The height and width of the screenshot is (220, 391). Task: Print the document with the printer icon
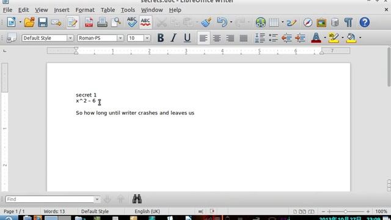102,23
